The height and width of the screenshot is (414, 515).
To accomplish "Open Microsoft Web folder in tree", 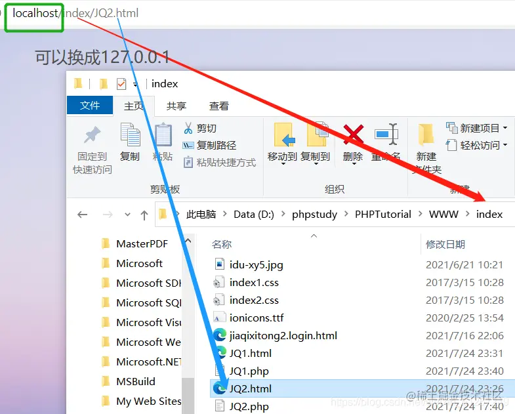I will (149, 342).
